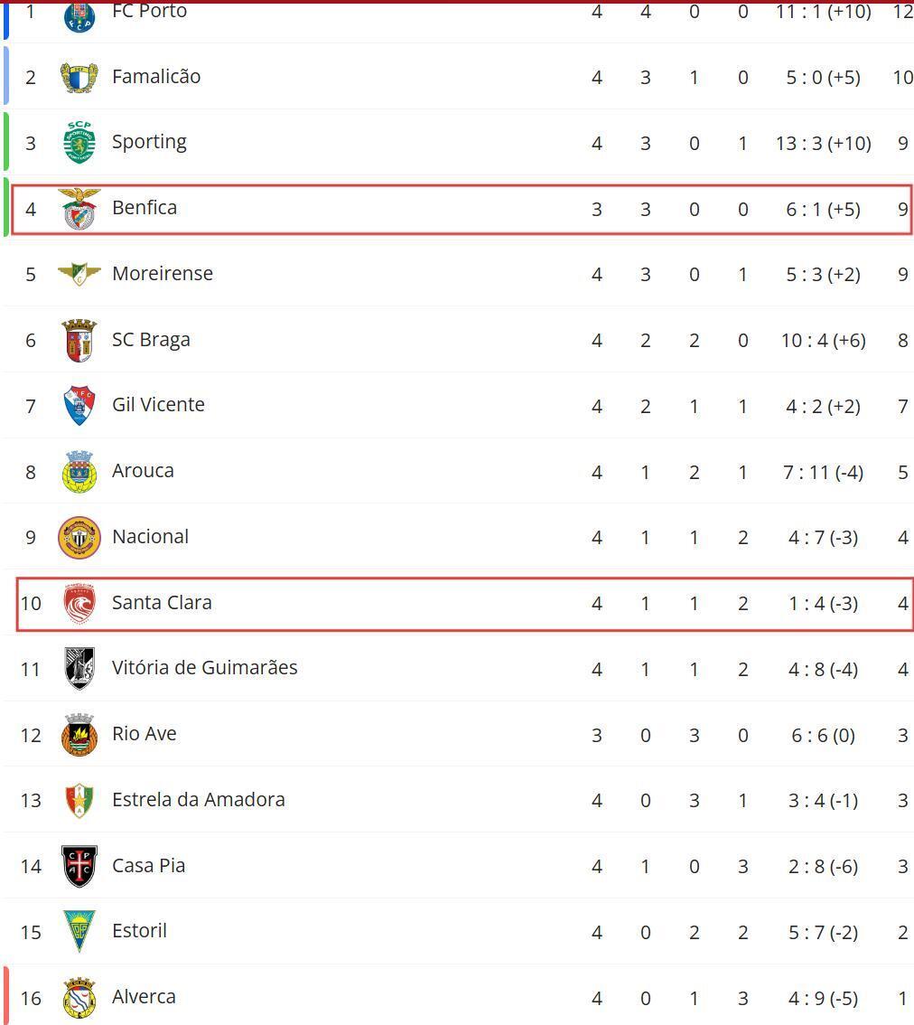
Task: Click the Moreirense team logo
Action: point(79,274)
